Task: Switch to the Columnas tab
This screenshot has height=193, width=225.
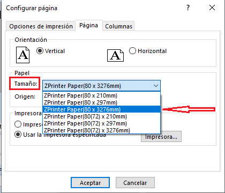Action: [x=118, y=26]
